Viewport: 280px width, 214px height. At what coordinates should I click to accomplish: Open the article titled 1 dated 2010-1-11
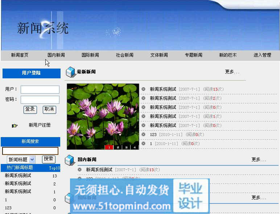151,144
